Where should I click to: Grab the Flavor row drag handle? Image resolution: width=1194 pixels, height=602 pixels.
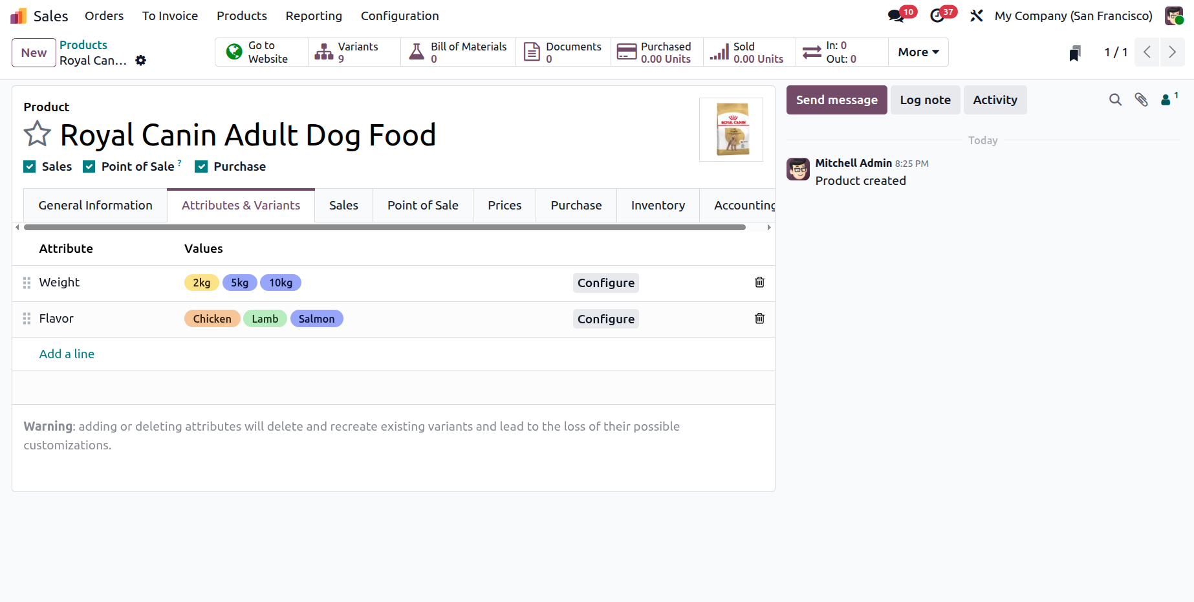[x=27, y=319]
